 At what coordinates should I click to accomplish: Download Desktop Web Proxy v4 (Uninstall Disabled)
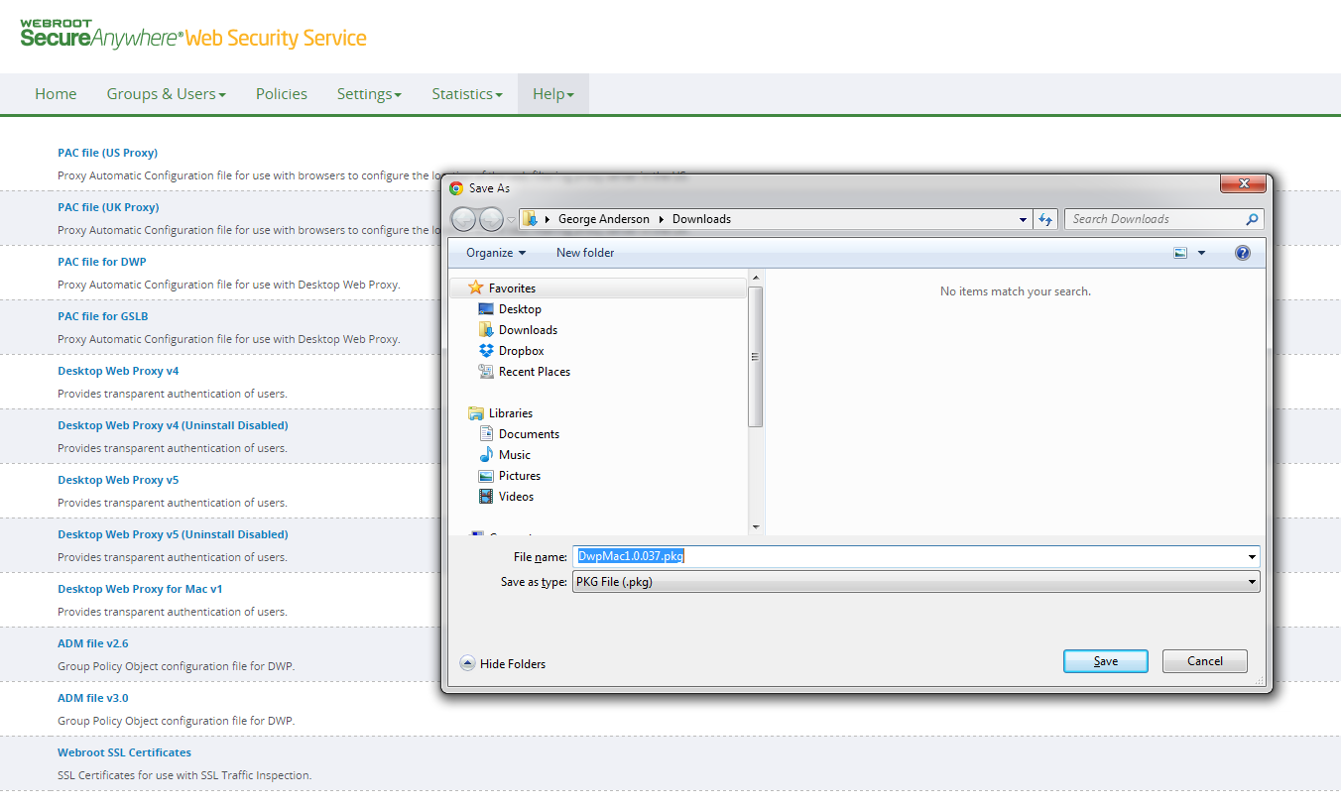173,425
